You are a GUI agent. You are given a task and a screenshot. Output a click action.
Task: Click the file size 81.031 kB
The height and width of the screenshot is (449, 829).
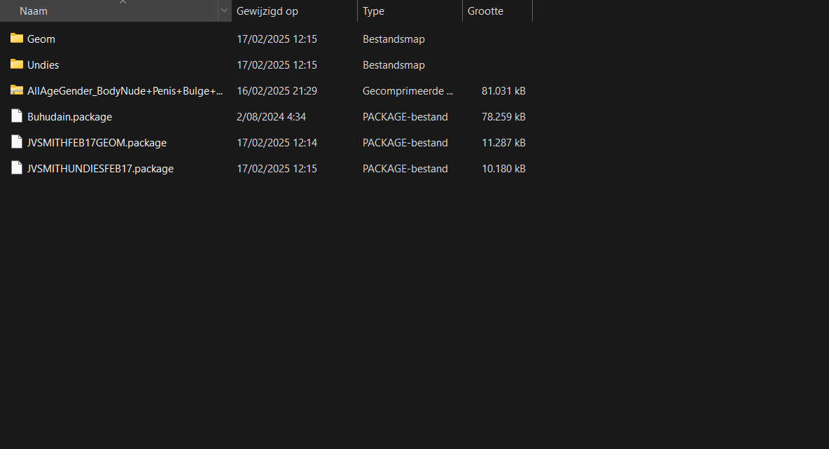coord(503,91)
